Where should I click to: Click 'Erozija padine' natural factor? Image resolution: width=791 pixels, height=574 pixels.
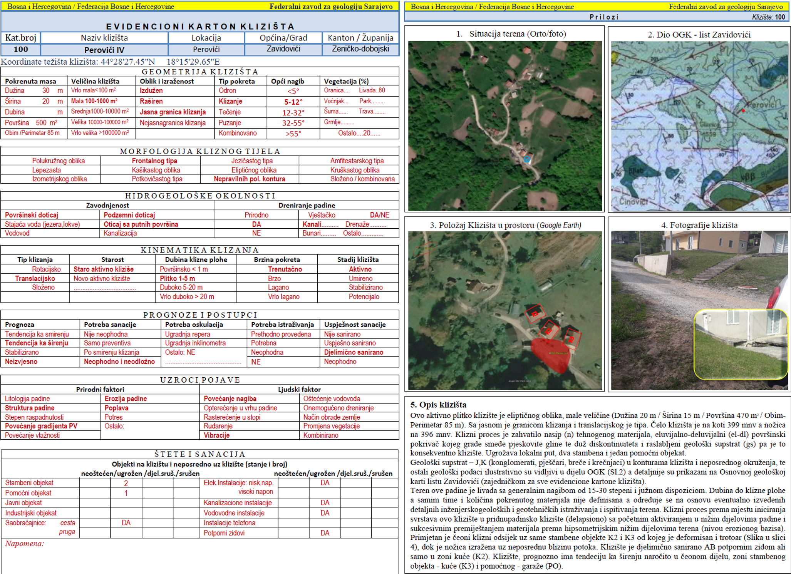click(126, 399)
